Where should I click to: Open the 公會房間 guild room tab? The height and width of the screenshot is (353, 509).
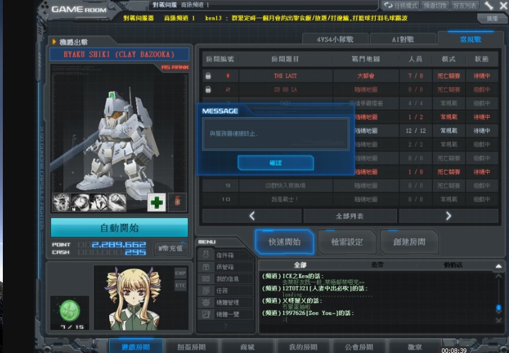[x=359, y=347]
